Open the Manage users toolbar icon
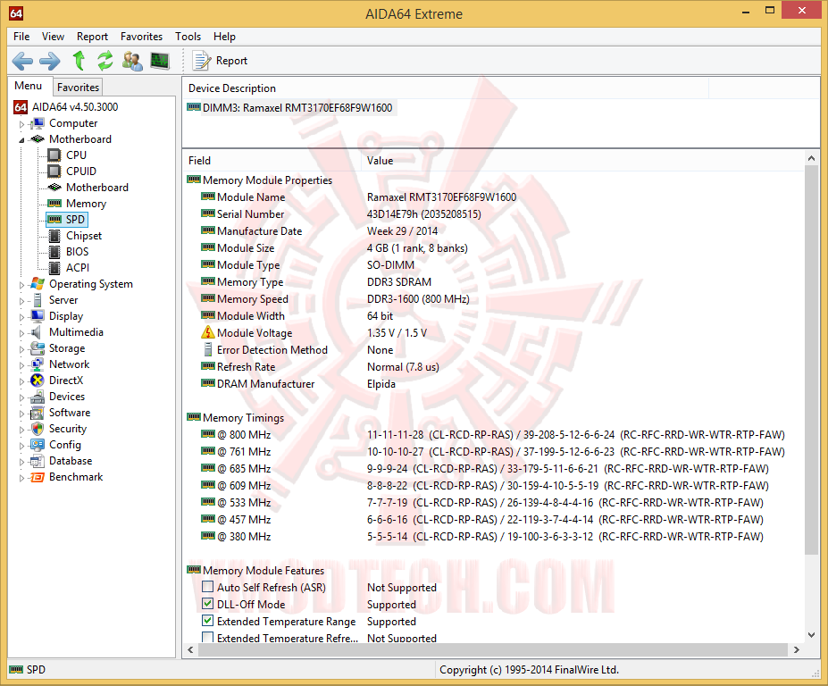828x686 pixels. pos(132,61)
